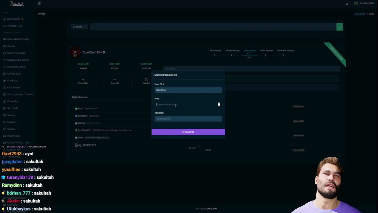The width and height of the screenshot is (378, 213).
Task: Open THESAKULTAH user profile menu
Action: tap(364, 4)
